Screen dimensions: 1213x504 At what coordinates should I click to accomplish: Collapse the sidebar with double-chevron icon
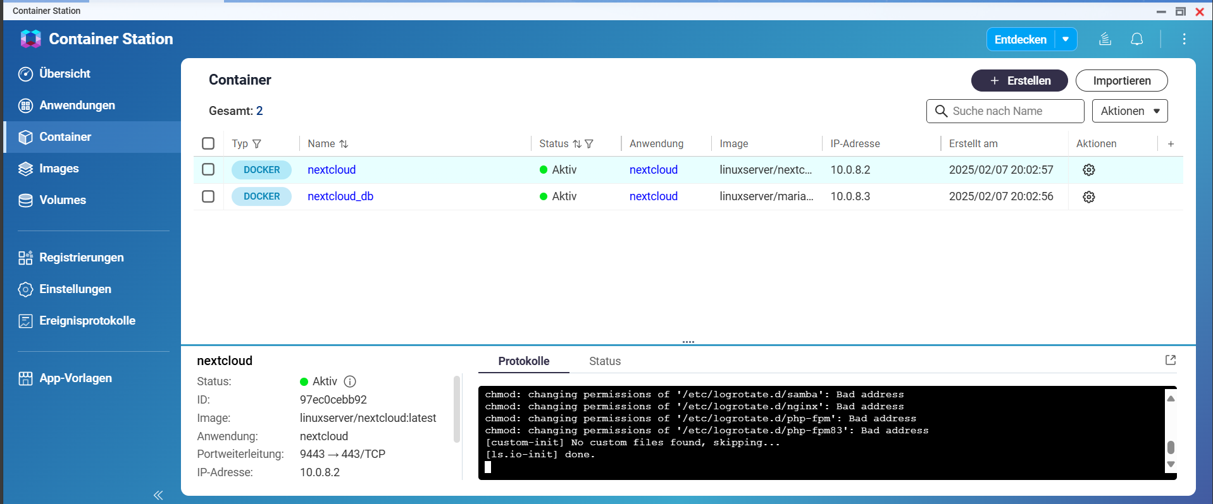tap(158, 495)
